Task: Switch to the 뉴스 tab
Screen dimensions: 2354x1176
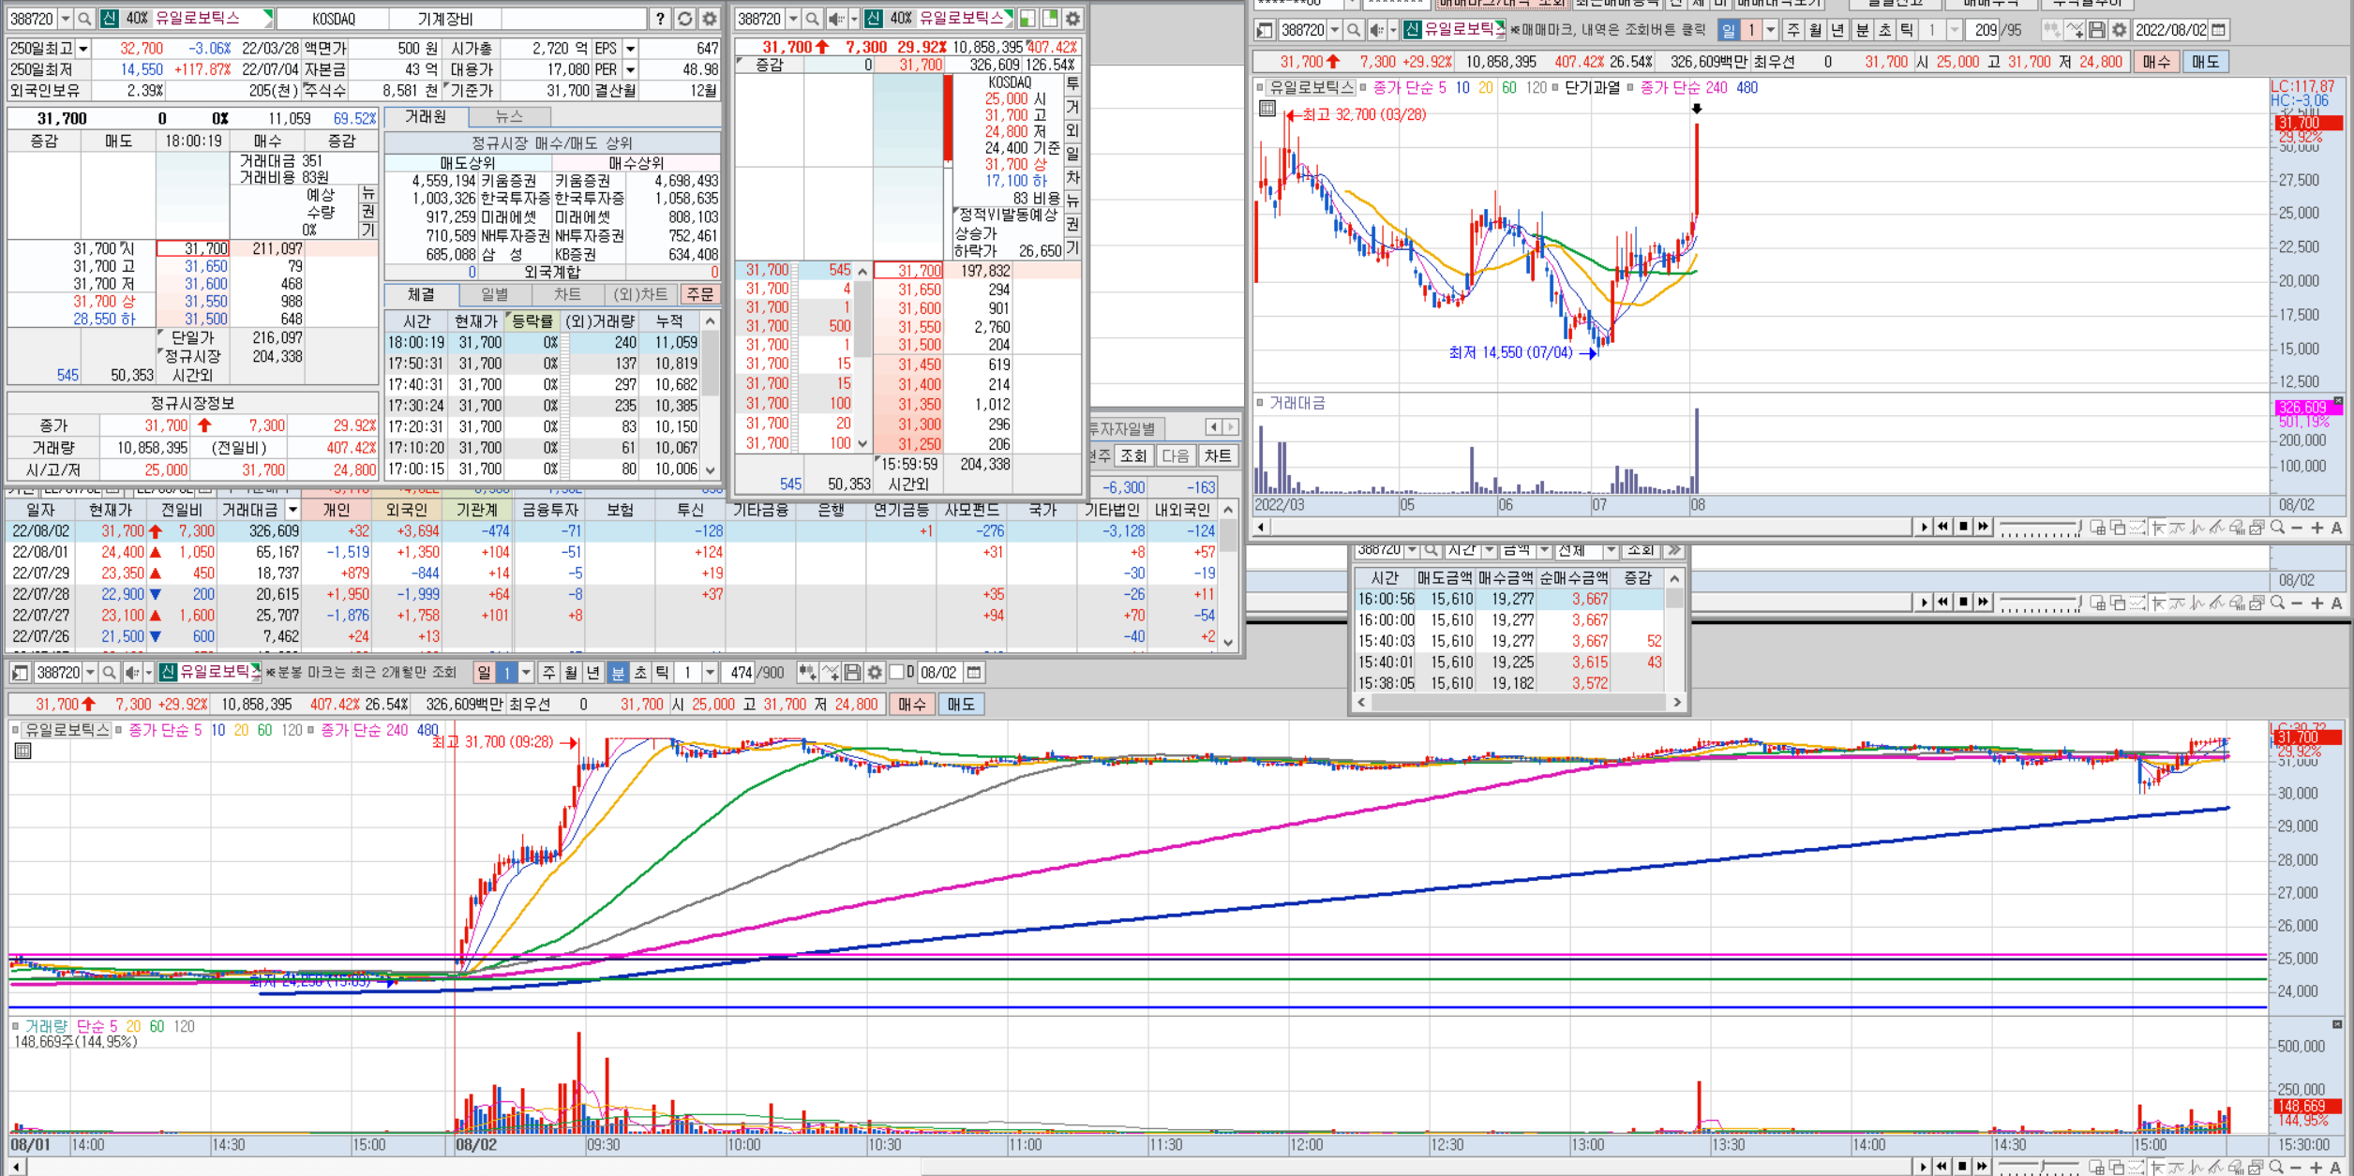Action: (x=509, y=117)
